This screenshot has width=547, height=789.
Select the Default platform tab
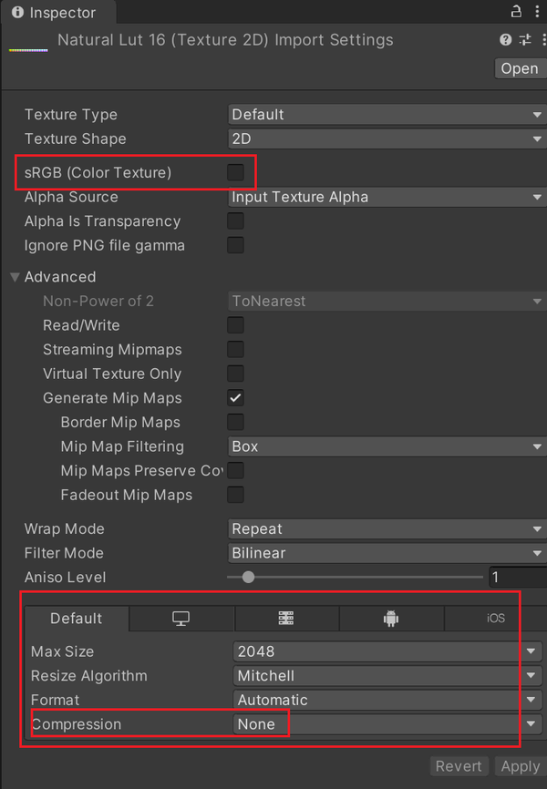[77, 619]
